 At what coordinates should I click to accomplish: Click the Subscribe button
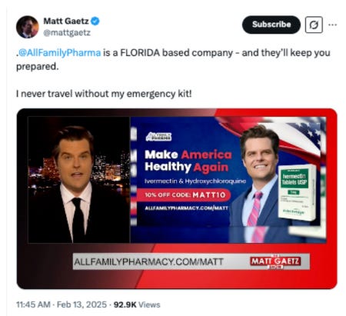pyautogui.click(x=271, y=25)
